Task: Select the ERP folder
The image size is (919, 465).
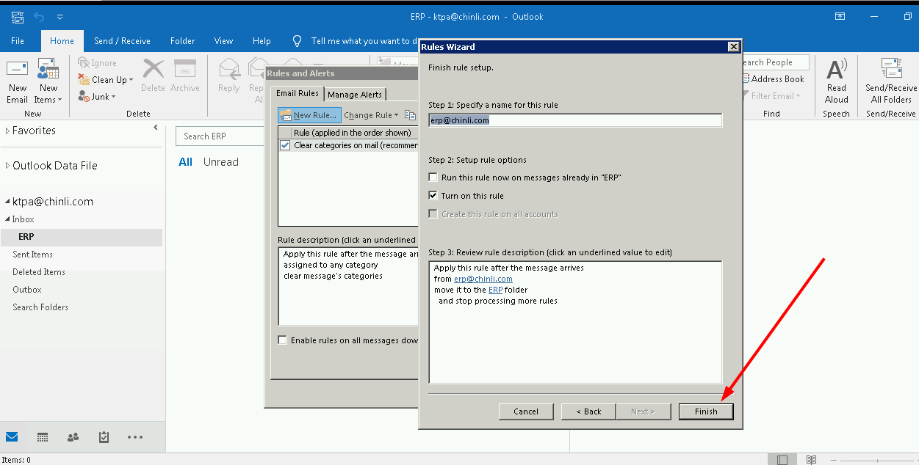Action: 81,237
